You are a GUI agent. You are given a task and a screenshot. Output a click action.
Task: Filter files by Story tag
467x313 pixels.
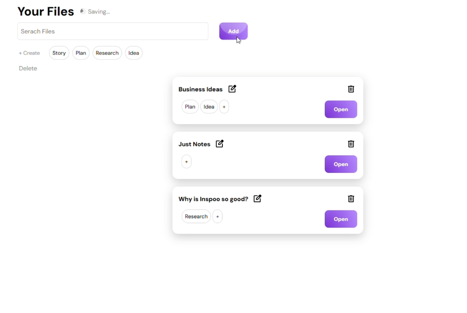(x=59, y=53)
